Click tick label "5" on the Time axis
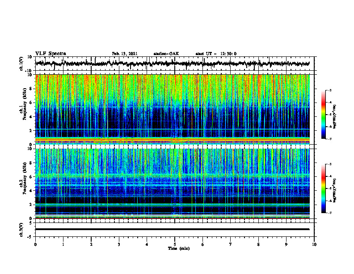 tap(175, 244)
